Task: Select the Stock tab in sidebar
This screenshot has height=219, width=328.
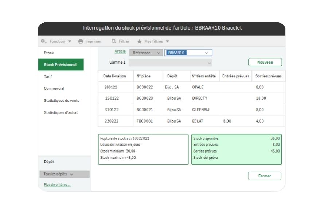Action: pyautogui.click(x=49, y=53)
